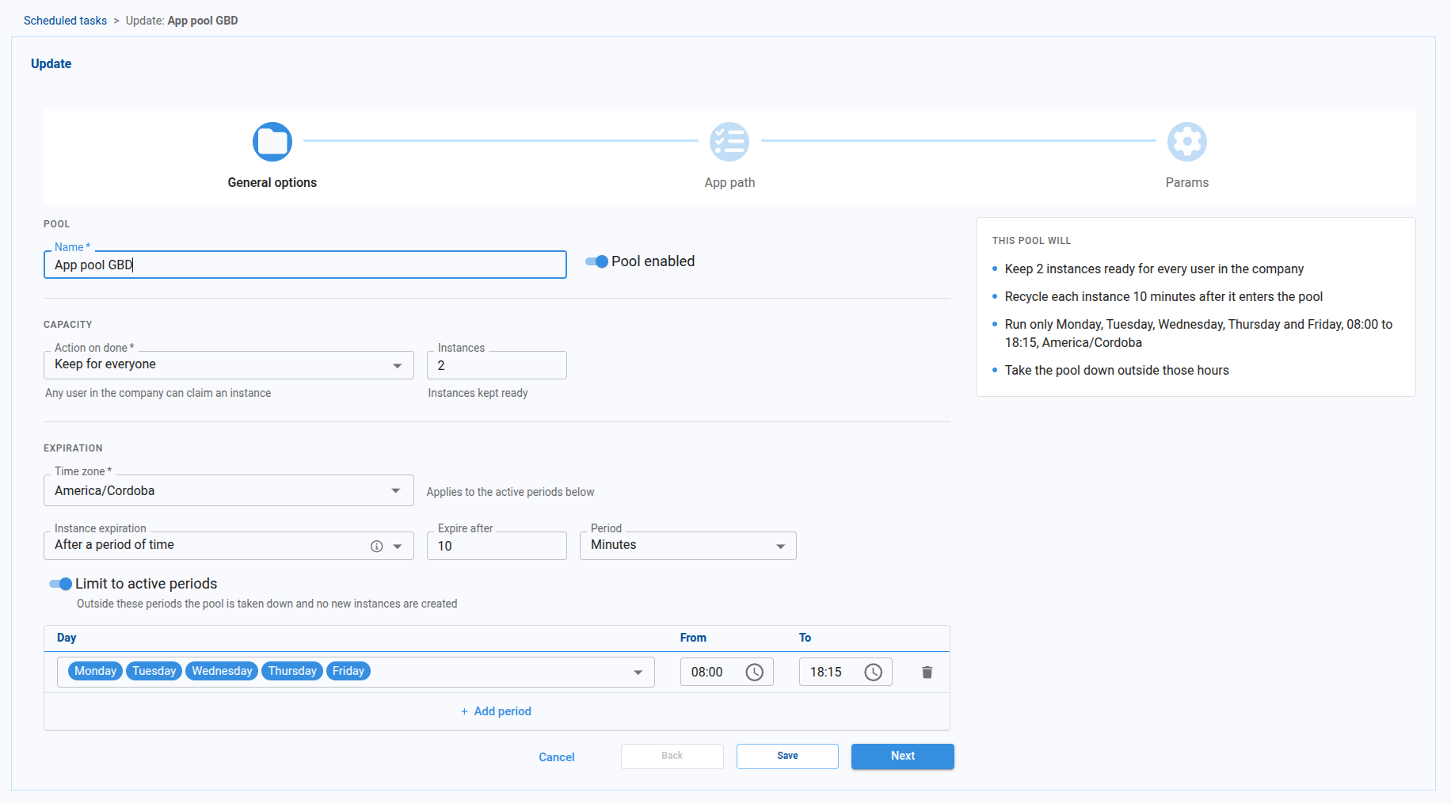Open the Instance expiration dropdown

click(229, 546)
